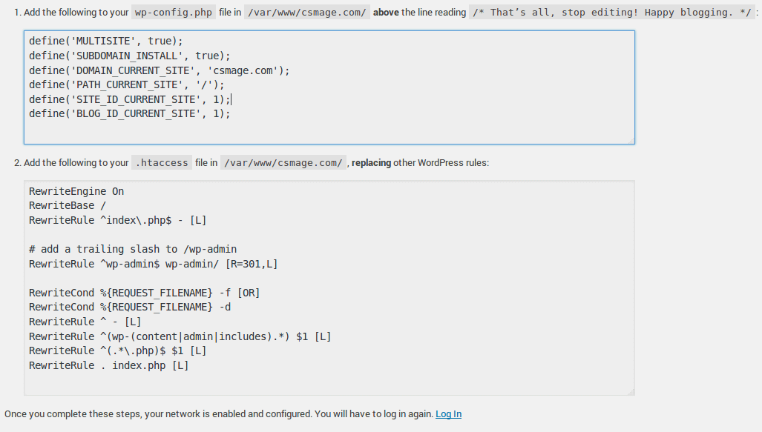Click the BLOG_ID_CURRENT_SITE line
The image size is (762, 432).
pyautogui.click(x=130, y=113)
